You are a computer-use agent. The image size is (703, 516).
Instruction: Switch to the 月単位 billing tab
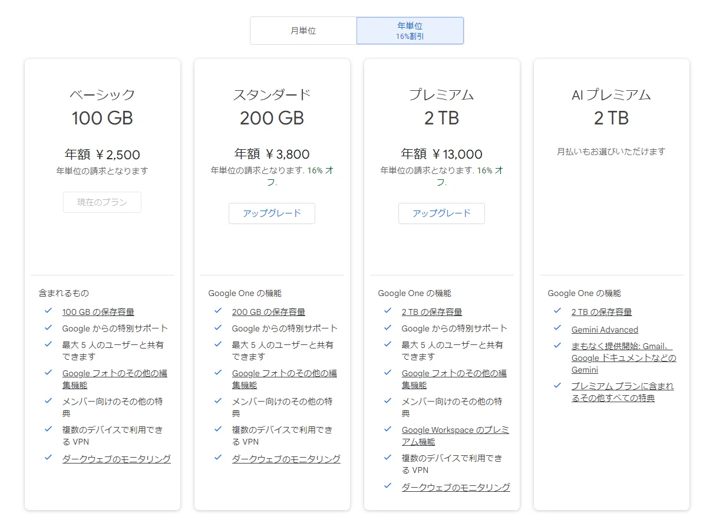(x=303, y=31)
